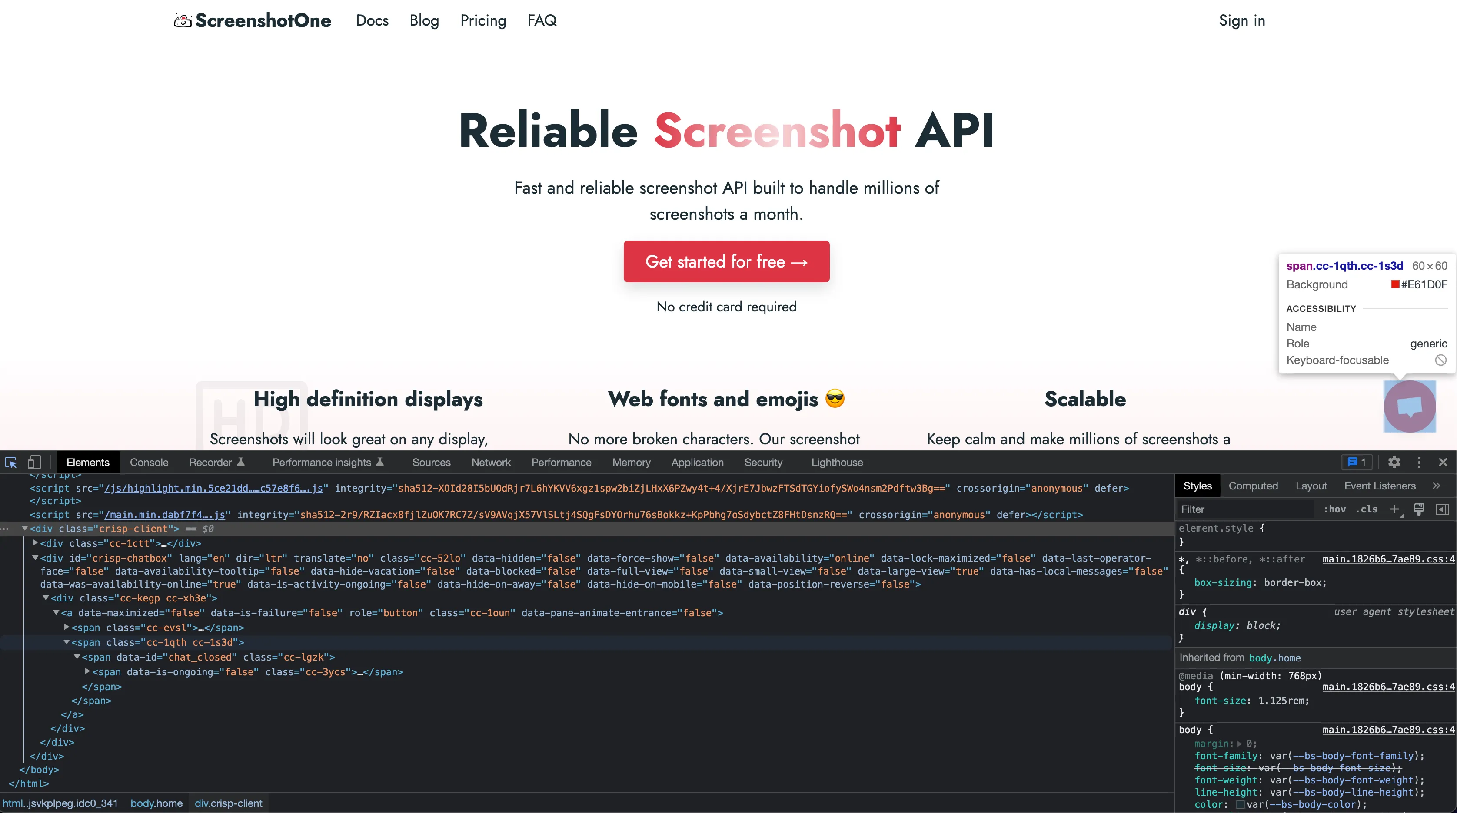Open the Settings gear icon in DevTools
The height and width of the screenshot is (813, 1457).
click(x=1394, y=462)
